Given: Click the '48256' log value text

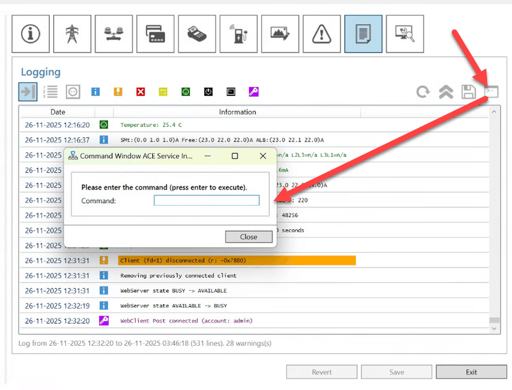Looking at the screenshot, I should pos(290,215).
